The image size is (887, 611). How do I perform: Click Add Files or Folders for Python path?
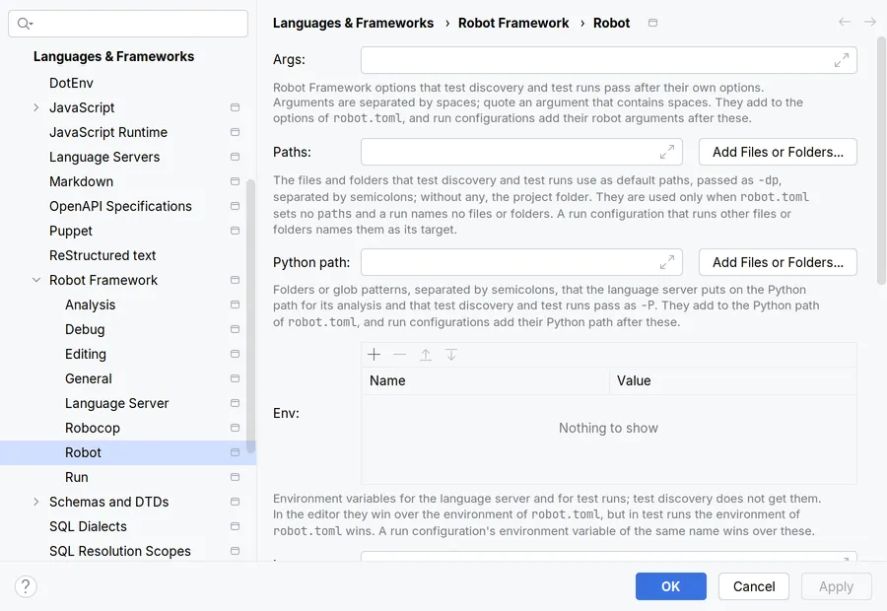pos(778,262)
